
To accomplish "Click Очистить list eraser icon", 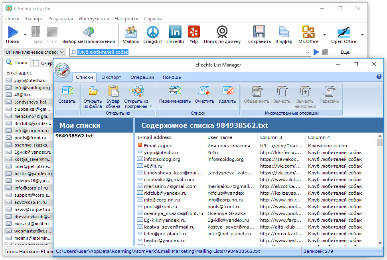I will click(204, 91).
